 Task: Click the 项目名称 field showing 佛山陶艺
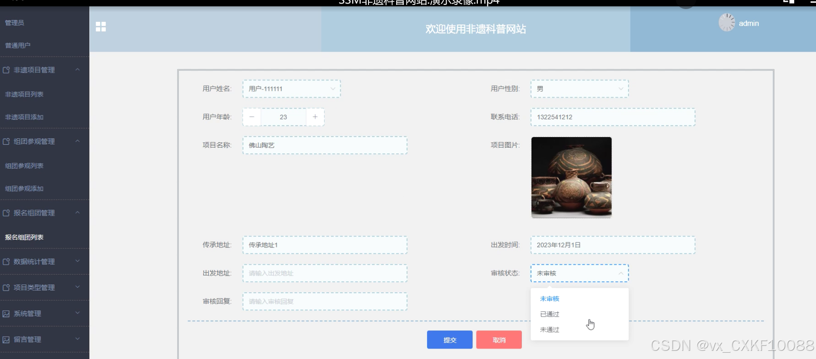click(x=325, y=145)
